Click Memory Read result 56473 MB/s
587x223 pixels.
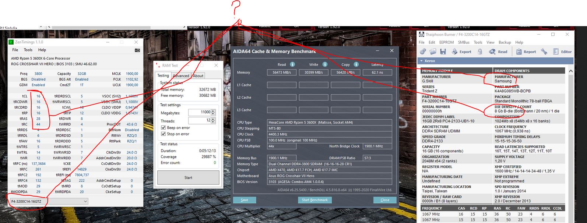pos(282,72)
